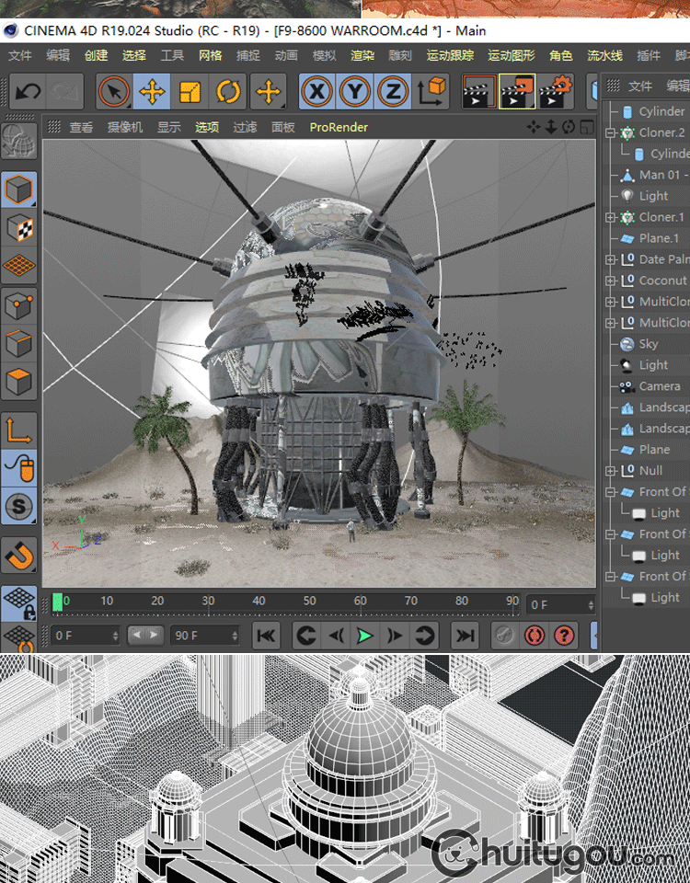Activate the Rotate tool
Screen dimensions: 690x883
point(228,92)
